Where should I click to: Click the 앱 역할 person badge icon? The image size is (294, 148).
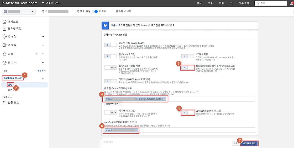(4, 45)
